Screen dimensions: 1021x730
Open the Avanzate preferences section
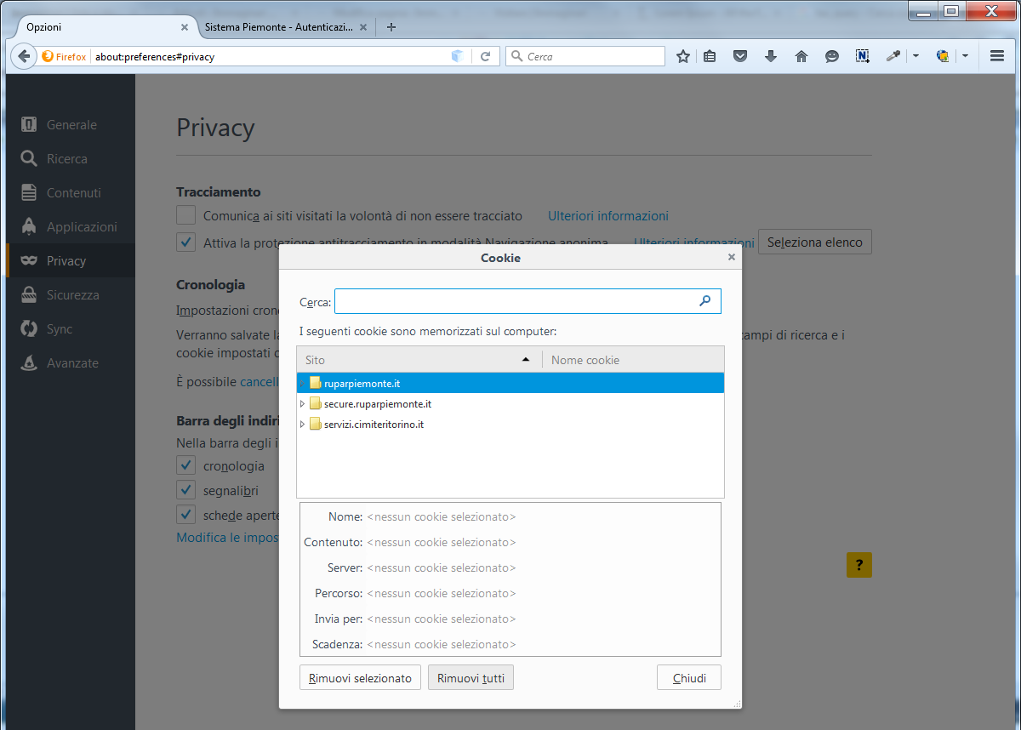click(x=70, y=362)
